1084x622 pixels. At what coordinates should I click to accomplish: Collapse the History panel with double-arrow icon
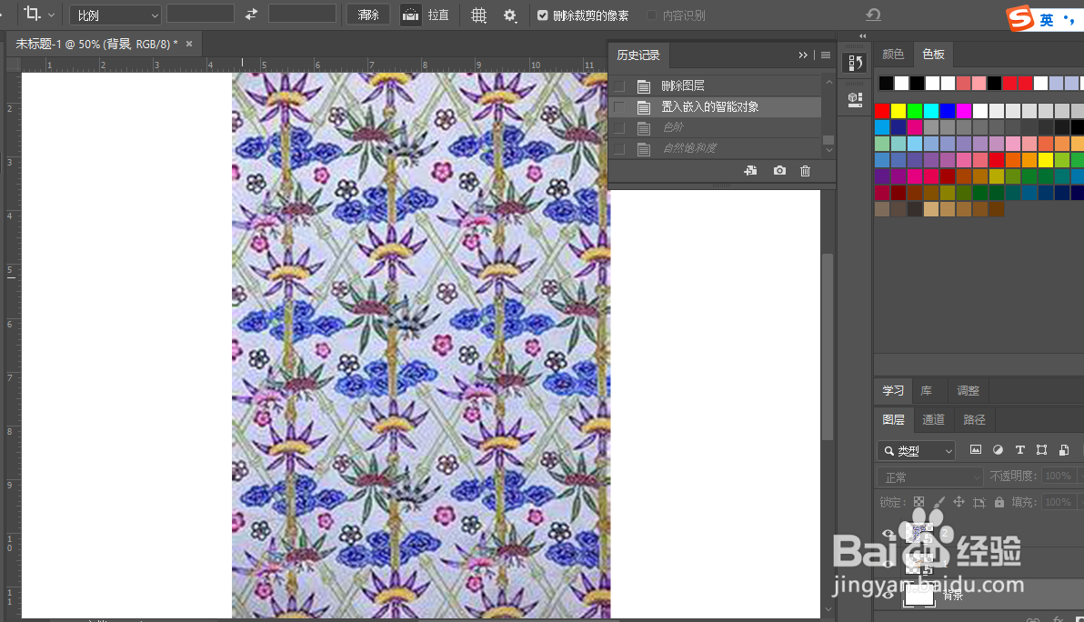coord(803,55)
